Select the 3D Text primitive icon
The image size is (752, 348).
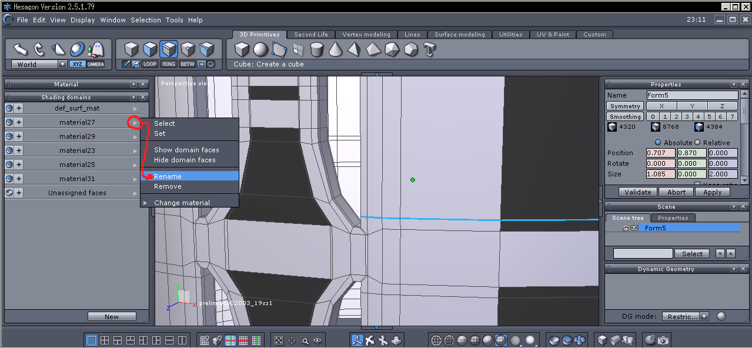429,49
